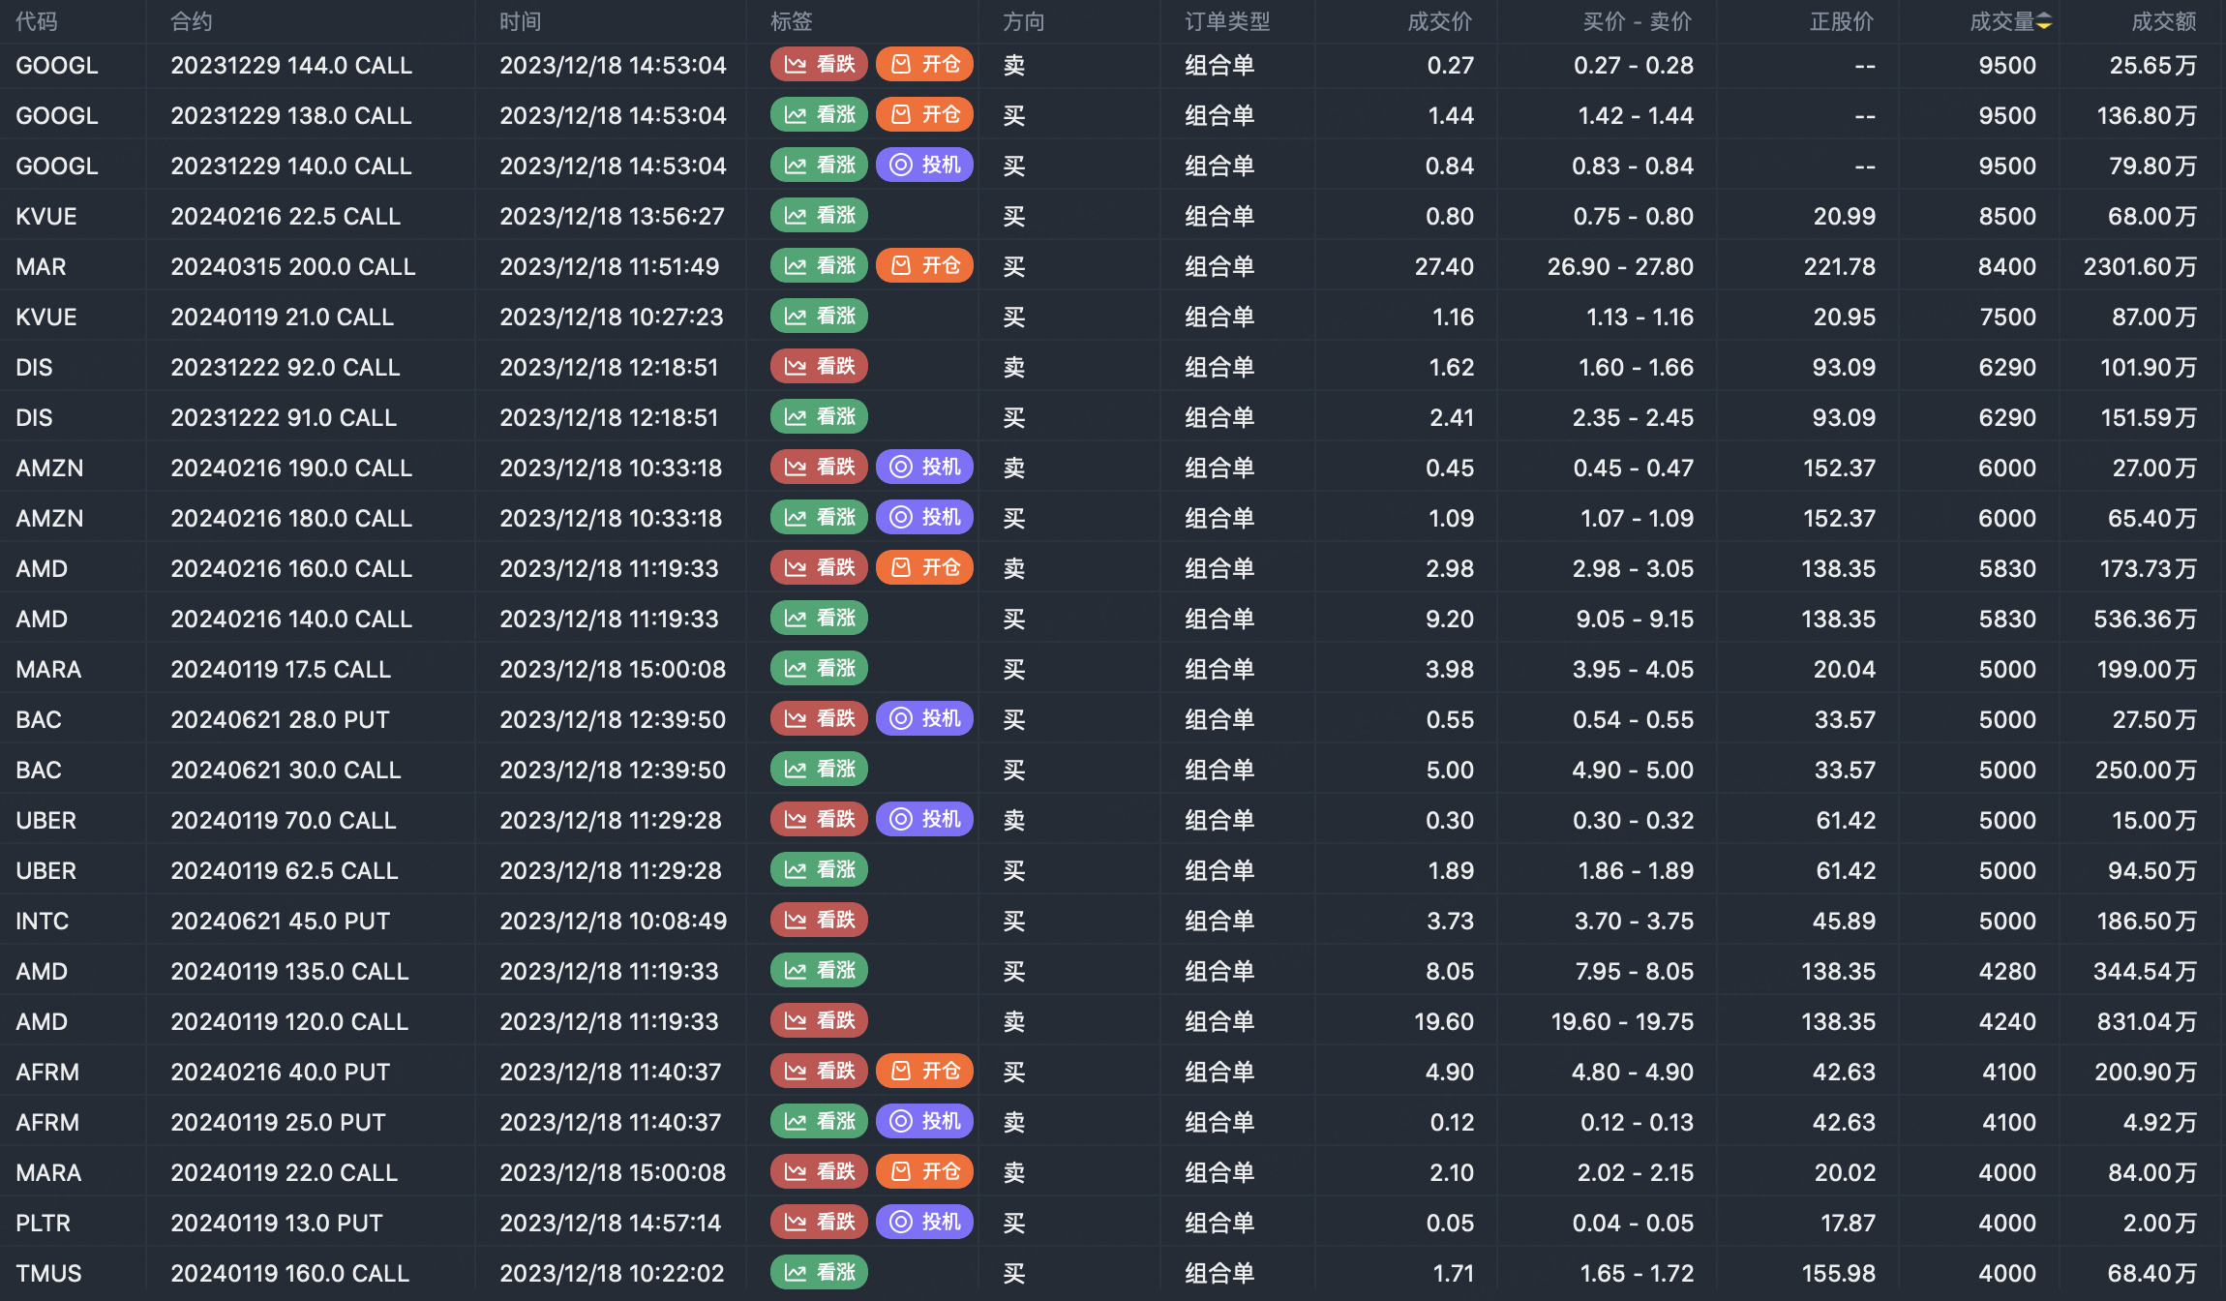Click 开仓 tag on AFRM 40.0 PUT row
This screenshot has width=2226, height=1301.
pyautogui.click(x=924, y=1072)
